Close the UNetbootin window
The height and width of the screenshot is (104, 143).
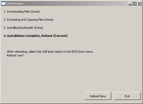coord(139,3)
